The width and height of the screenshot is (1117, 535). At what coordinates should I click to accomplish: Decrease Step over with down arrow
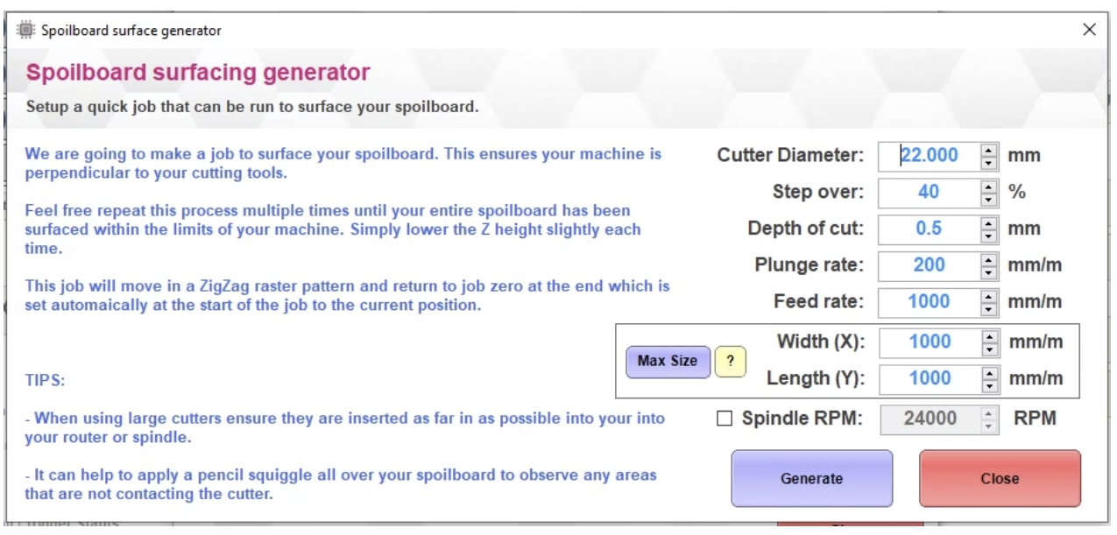989,198
